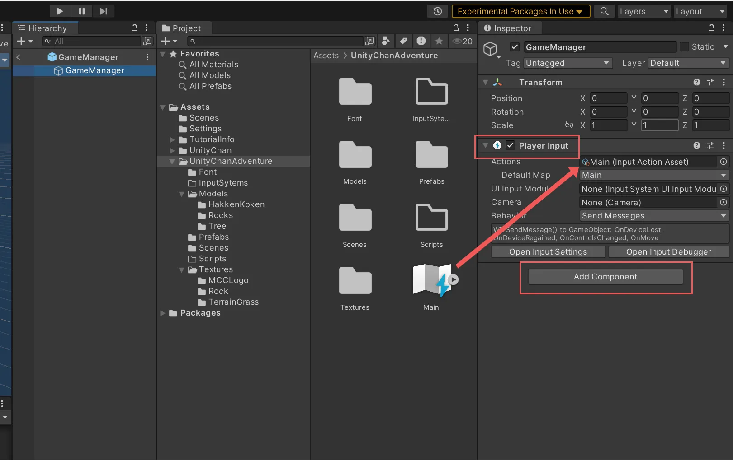Select the Main input action asset thumbnail
This screenshot has width=733, height=460.
431,281
